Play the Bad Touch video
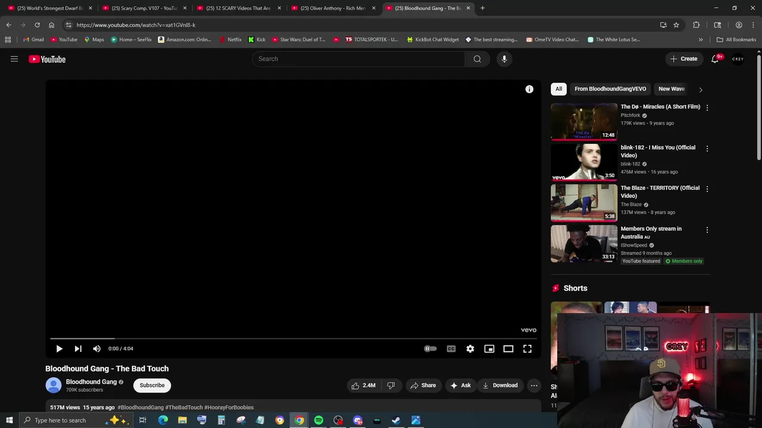The width and height of the screenshot is (762, 428). tap(59, 349)
